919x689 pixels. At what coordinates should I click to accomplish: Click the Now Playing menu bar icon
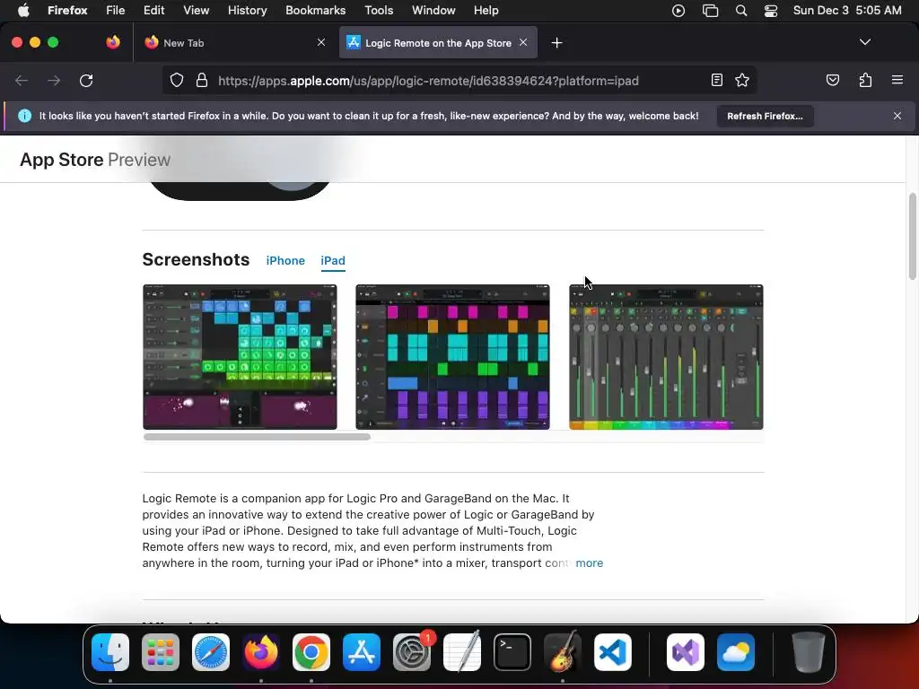tap(678, 11)
